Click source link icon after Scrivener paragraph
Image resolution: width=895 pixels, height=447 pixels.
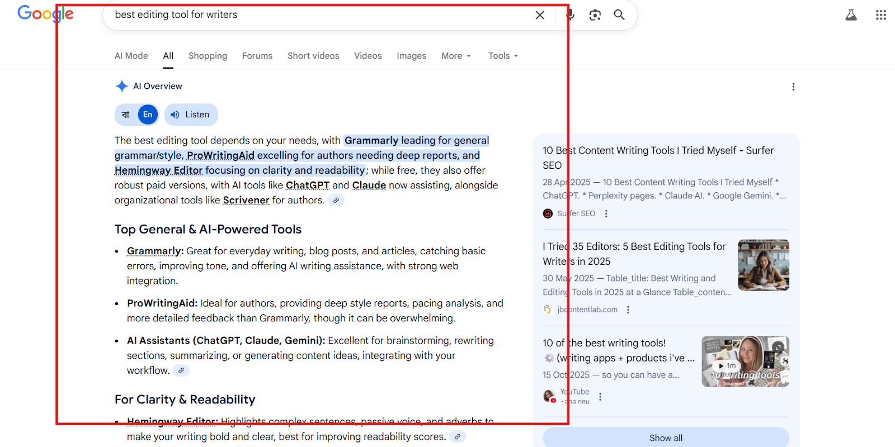(x=336, y=200)
